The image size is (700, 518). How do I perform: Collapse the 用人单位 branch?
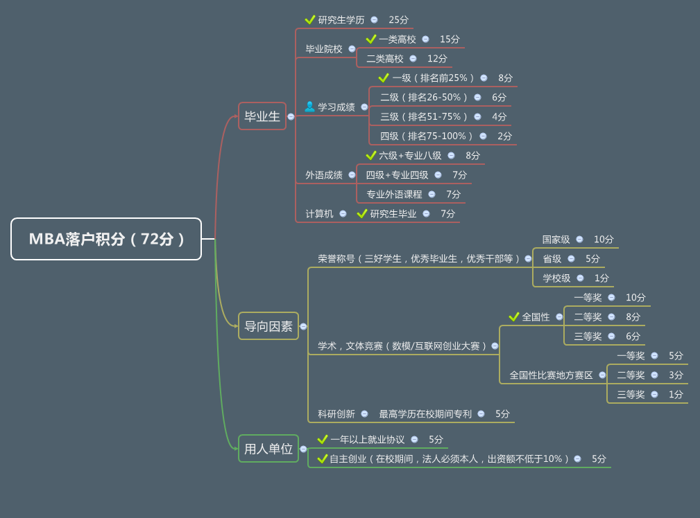click(x=304, y=449)
